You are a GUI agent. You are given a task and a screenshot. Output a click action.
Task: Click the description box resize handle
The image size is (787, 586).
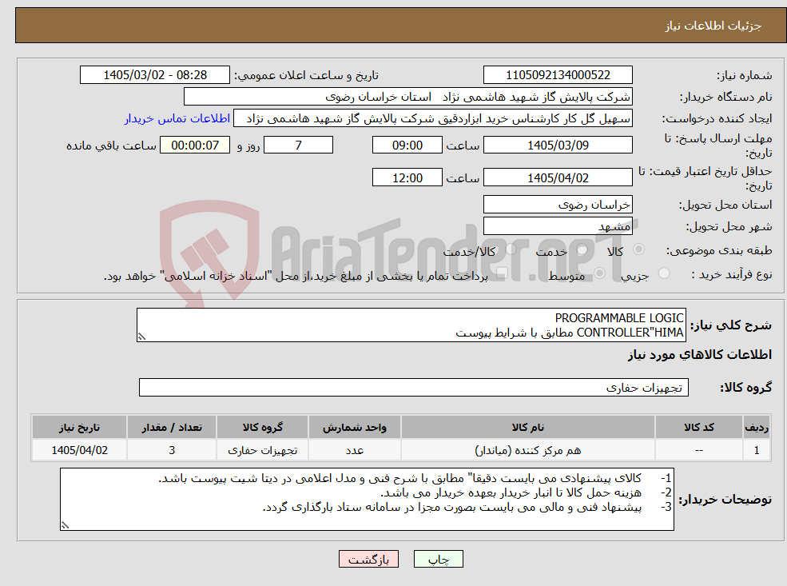pos(141,337)
